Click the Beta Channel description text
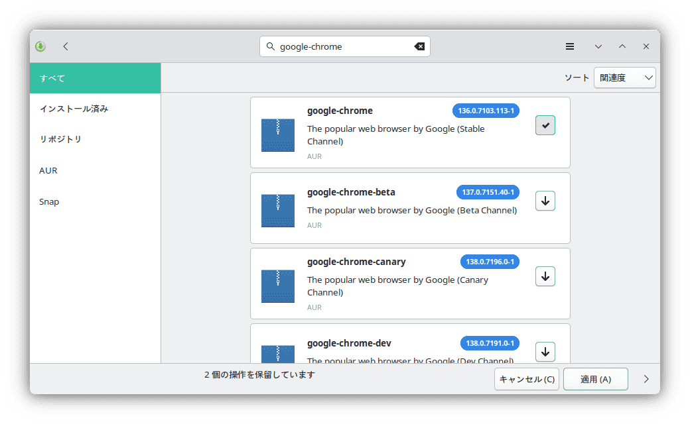This screenshot has height=424, width=690. [412, 210]
